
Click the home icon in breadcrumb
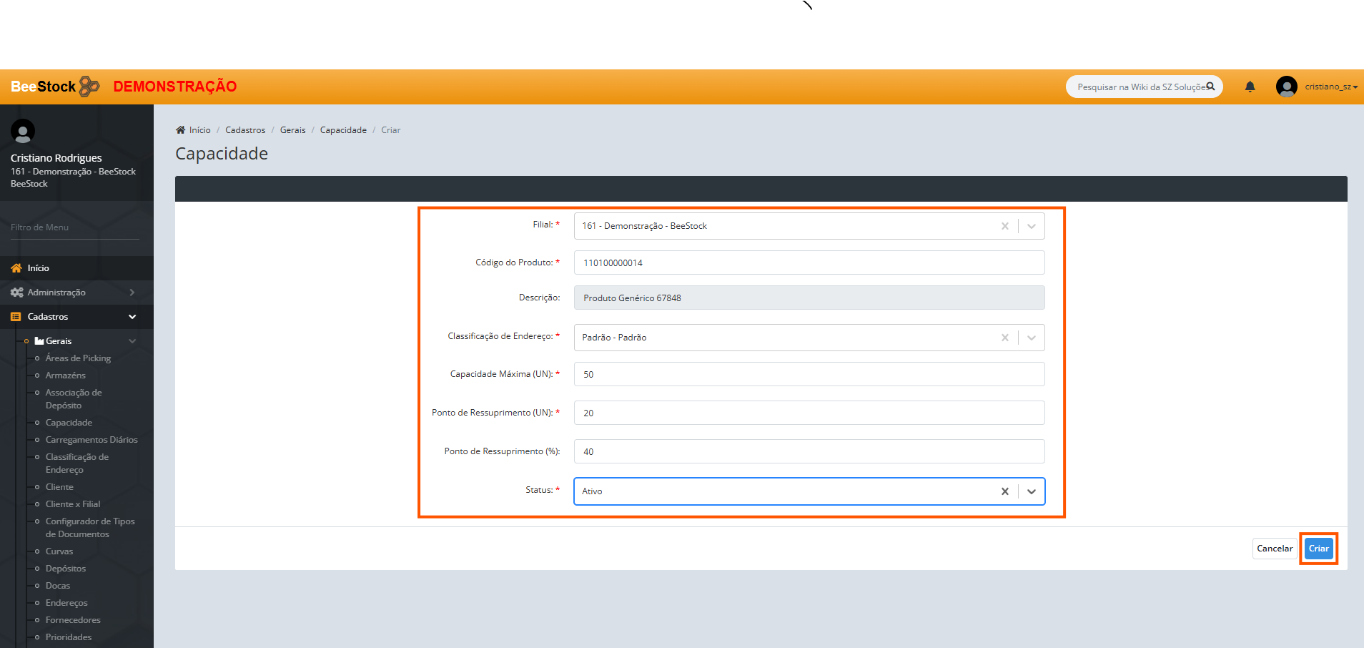pos(180,130)
